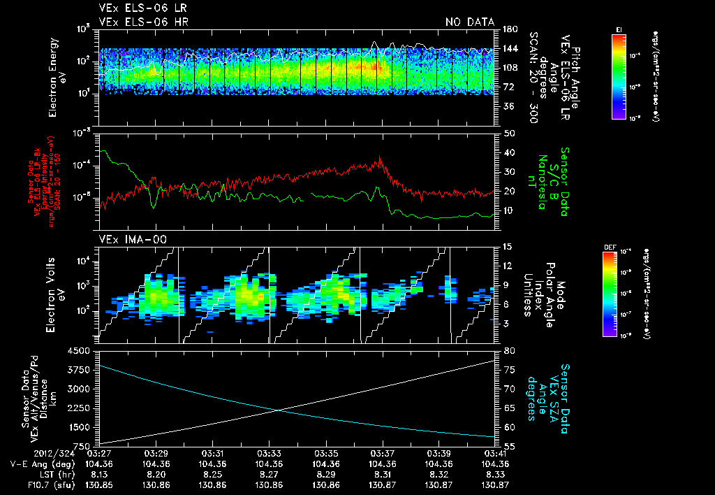Click the LST value '8.13'
The width and height of the screenshot is (715, 495).
[x=99, y=475]
